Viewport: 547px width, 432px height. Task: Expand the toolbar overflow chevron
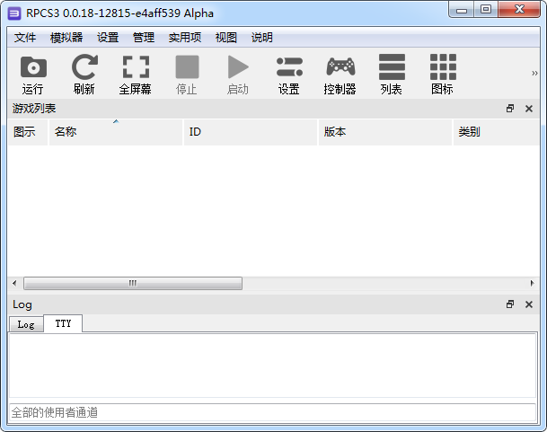click(534, 74)
